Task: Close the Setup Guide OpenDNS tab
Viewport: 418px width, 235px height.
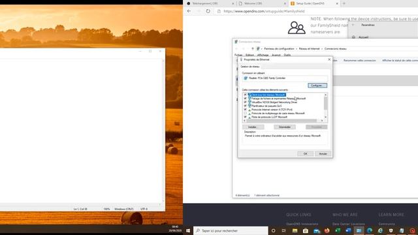Action: pyautogui.click(x=337, y=4)
